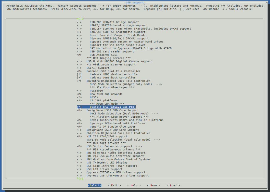Screen dimensions: 270x192
Task: Select the TUSB6010 option
Action: (x=96, y=91)
